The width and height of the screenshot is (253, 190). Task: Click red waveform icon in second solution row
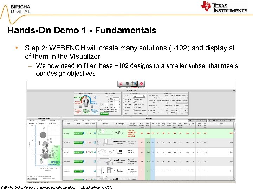click(x=89, y=142)
